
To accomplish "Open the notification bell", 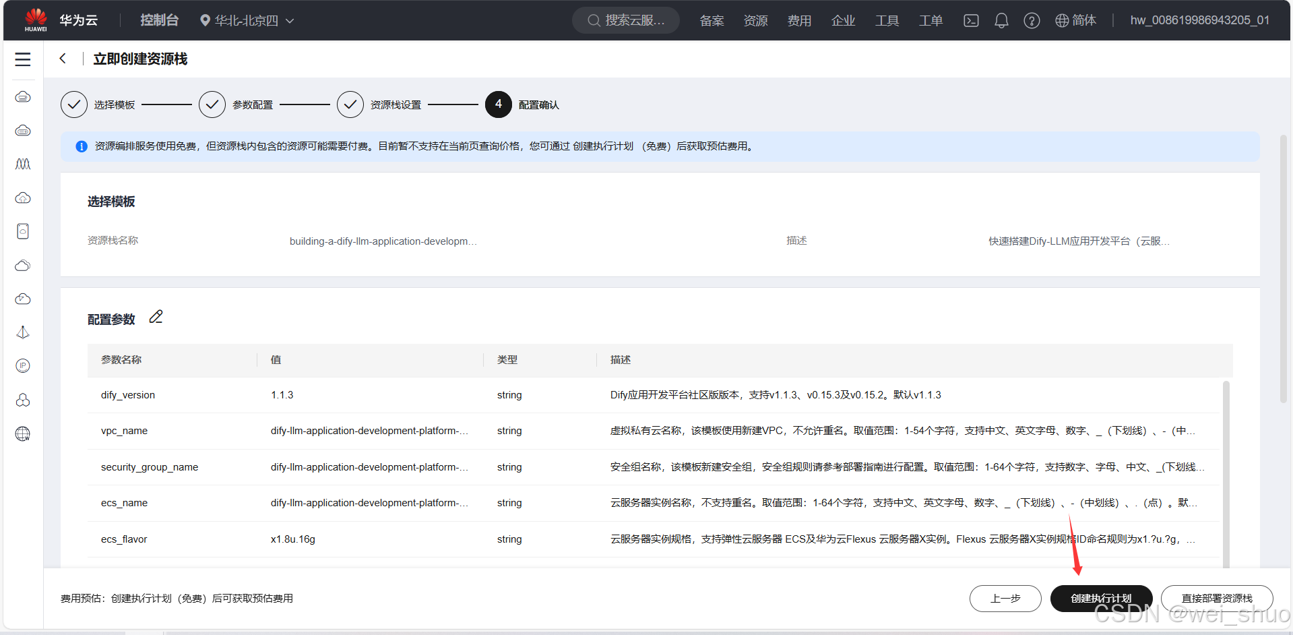I will 1001,20.
